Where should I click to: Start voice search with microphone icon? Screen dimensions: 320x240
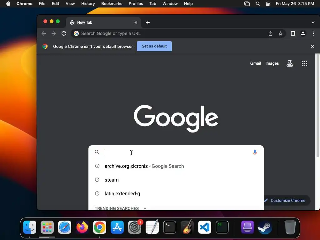click(255, 152)
